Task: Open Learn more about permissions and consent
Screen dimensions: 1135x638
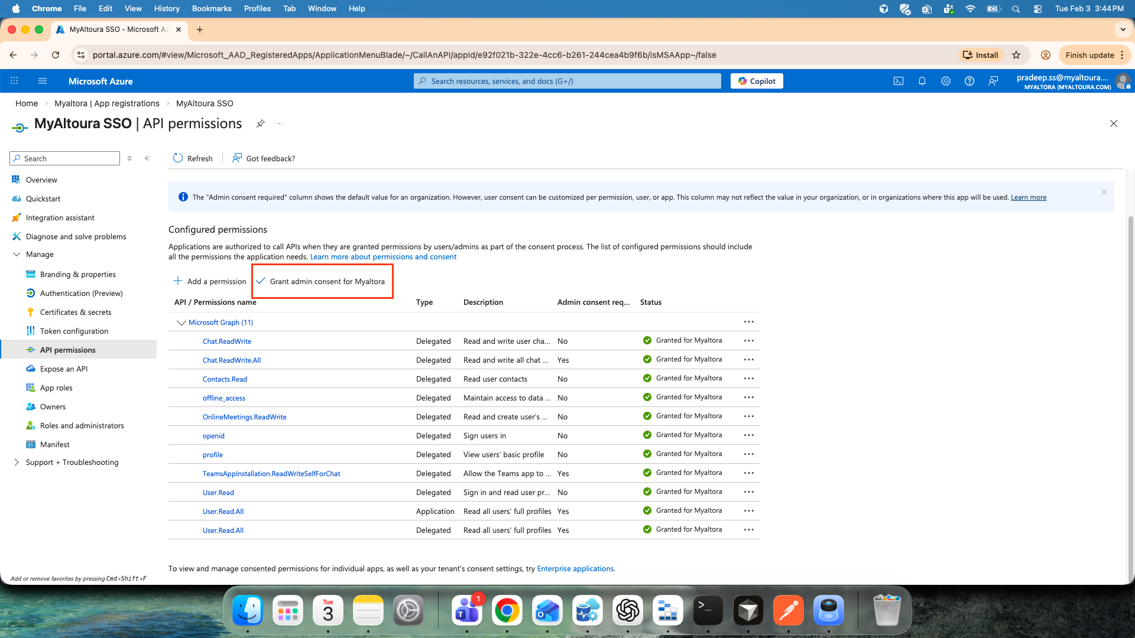Action: (383, 257)
